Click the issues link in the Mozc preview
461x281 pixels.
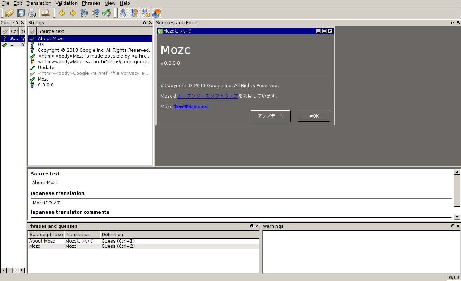[201, 107]
